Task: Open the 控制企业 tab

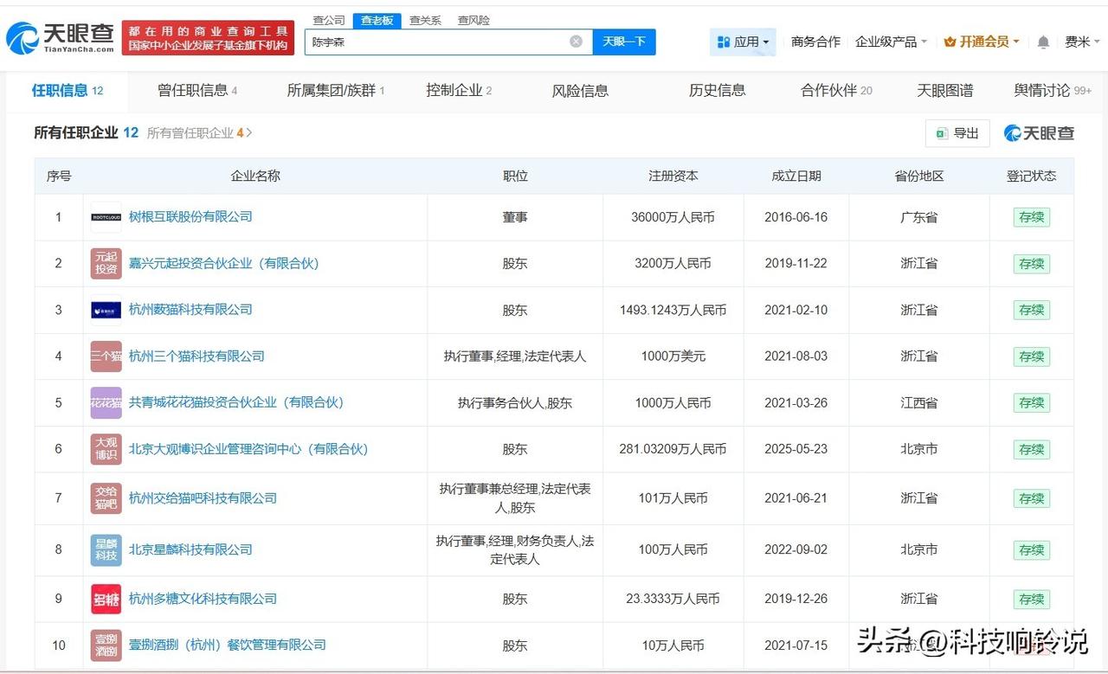Action: tap(459, 91)
